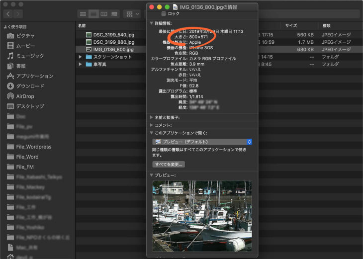Open ダウンロード folder in the sidebar
Viewport: 363px width, 259px height.
coord(30,86)
